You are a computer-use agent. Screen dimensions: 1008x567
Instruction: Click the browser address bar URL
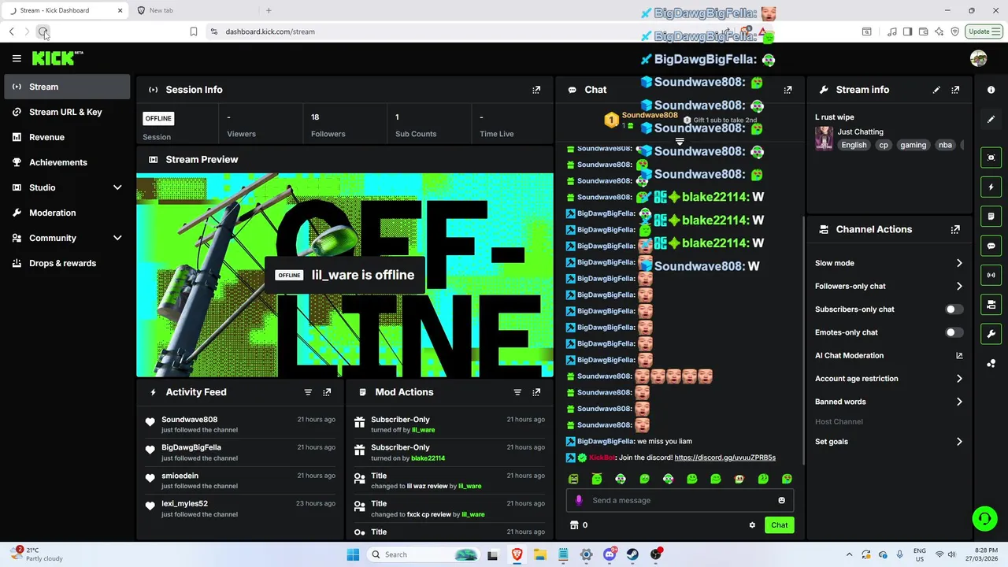coord(270,31)
